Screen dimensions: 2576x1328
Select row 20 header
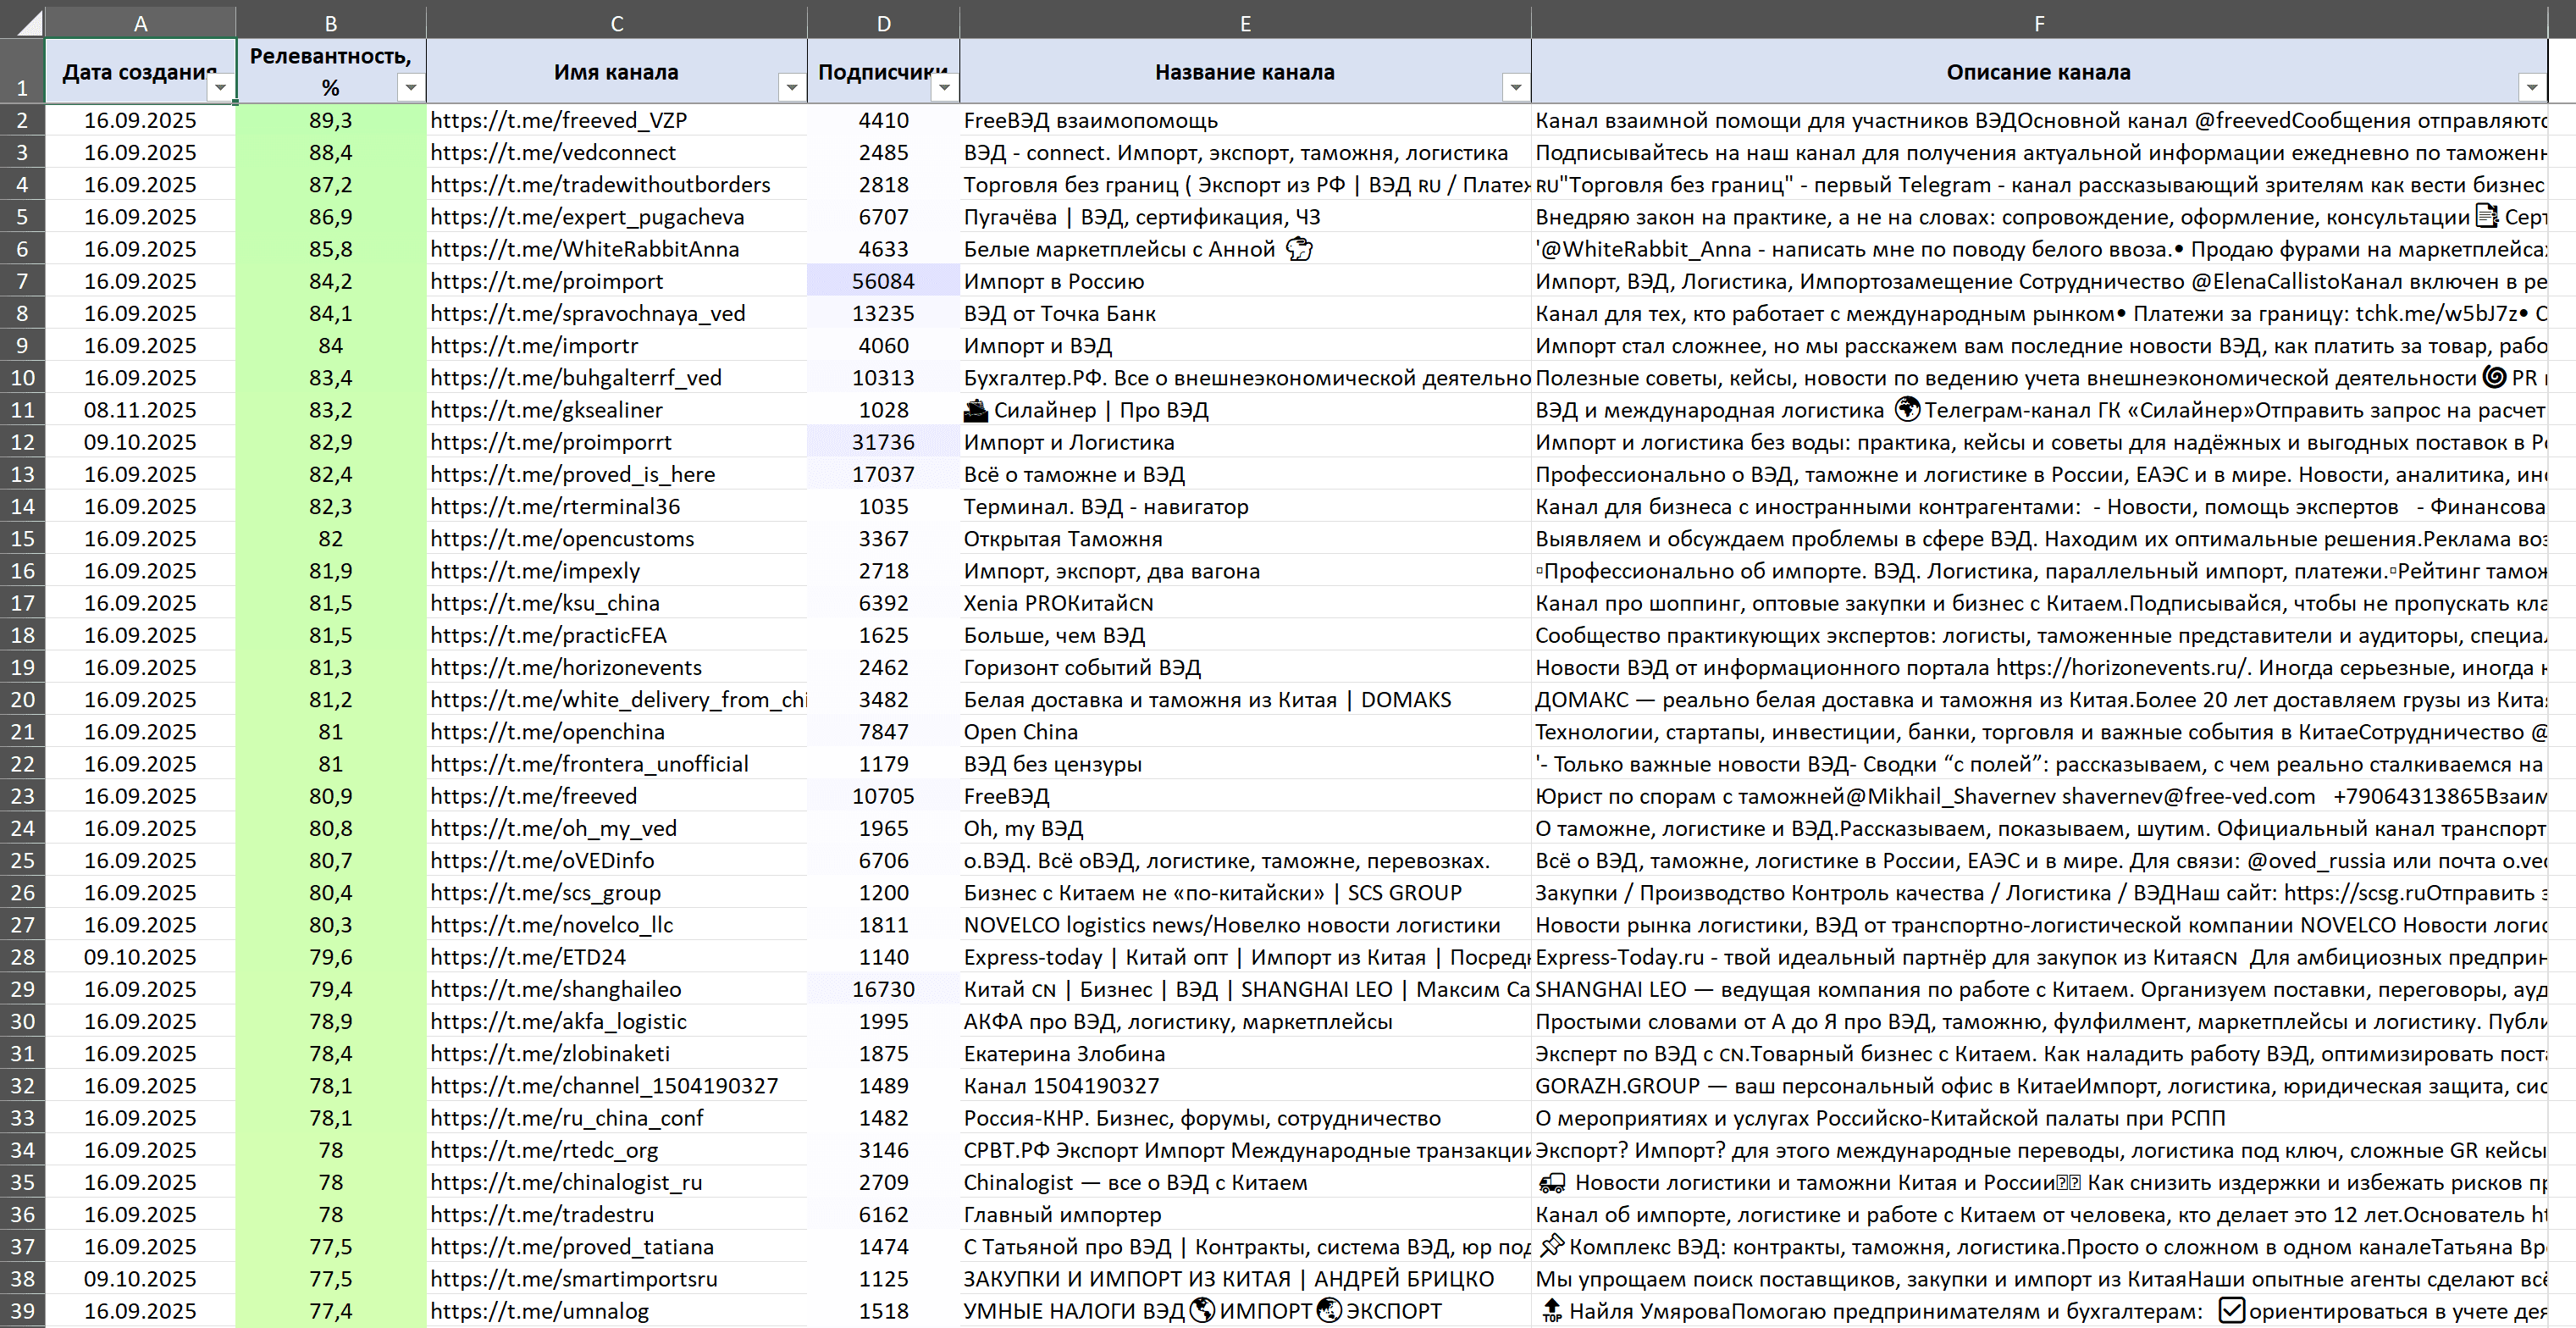click(x=22, y=699)
